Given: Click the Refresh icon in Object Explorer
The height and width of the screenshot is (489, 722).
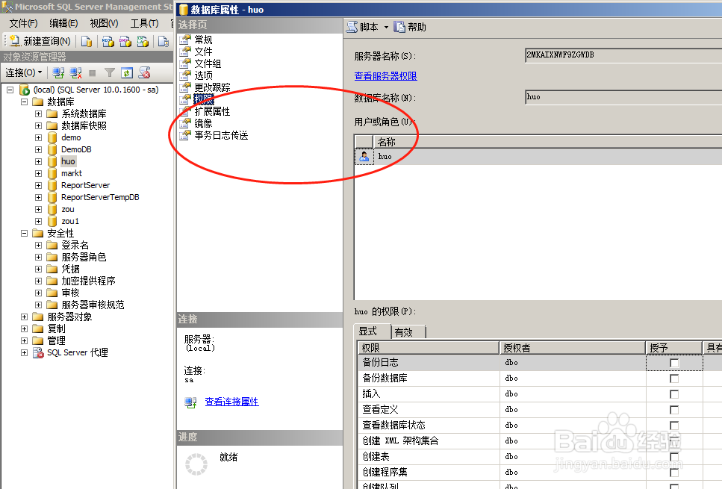Looking at the screenshot, I should coord(127,72).
